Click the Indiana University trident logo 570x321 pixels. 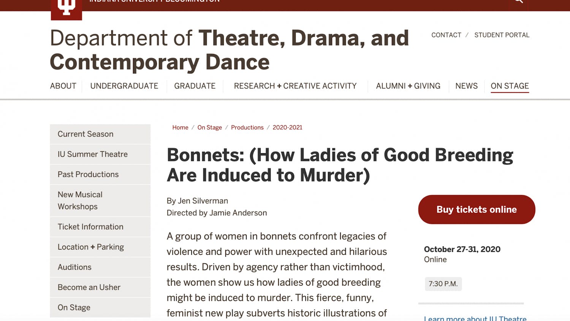(66, 8)
